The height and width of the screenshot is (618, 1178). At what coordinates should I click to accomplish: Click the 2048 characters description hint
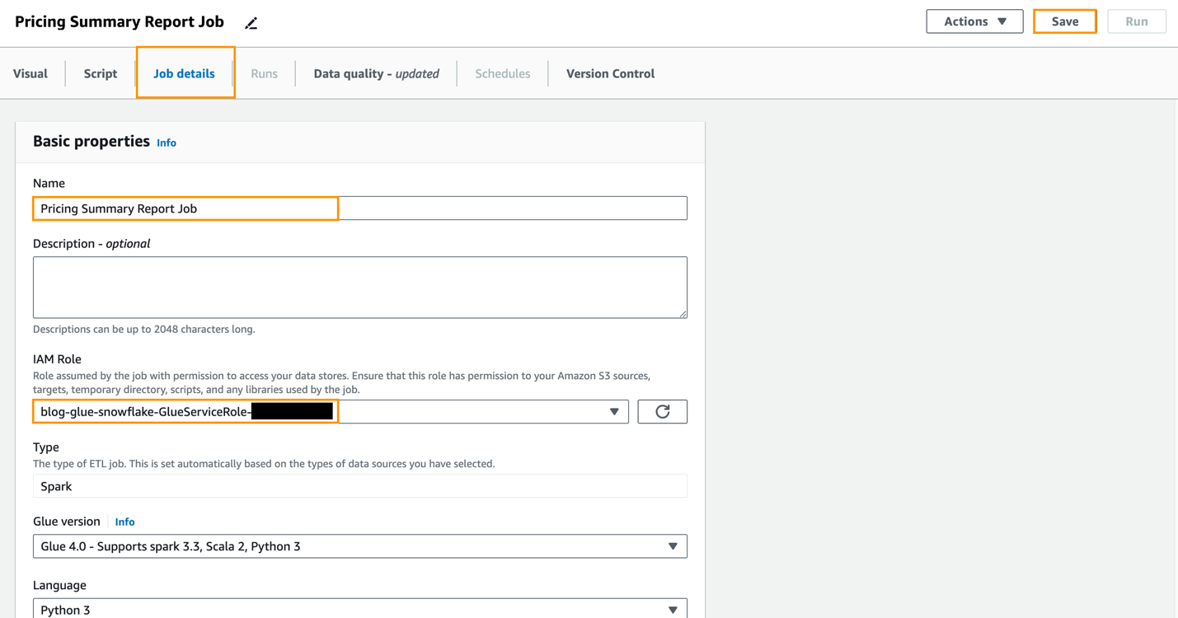click(x=144, y=329)
